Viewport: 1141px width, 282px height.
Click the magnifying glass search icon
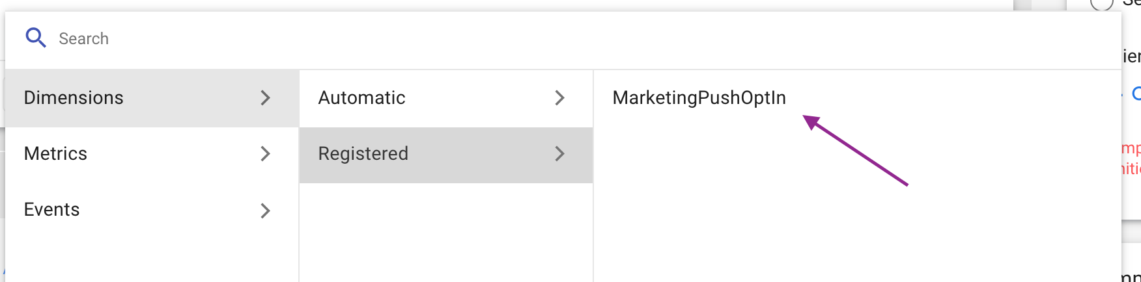(36, 38)
